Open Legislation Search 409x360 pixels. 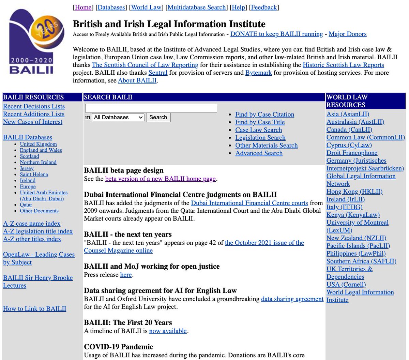[260, 138]
